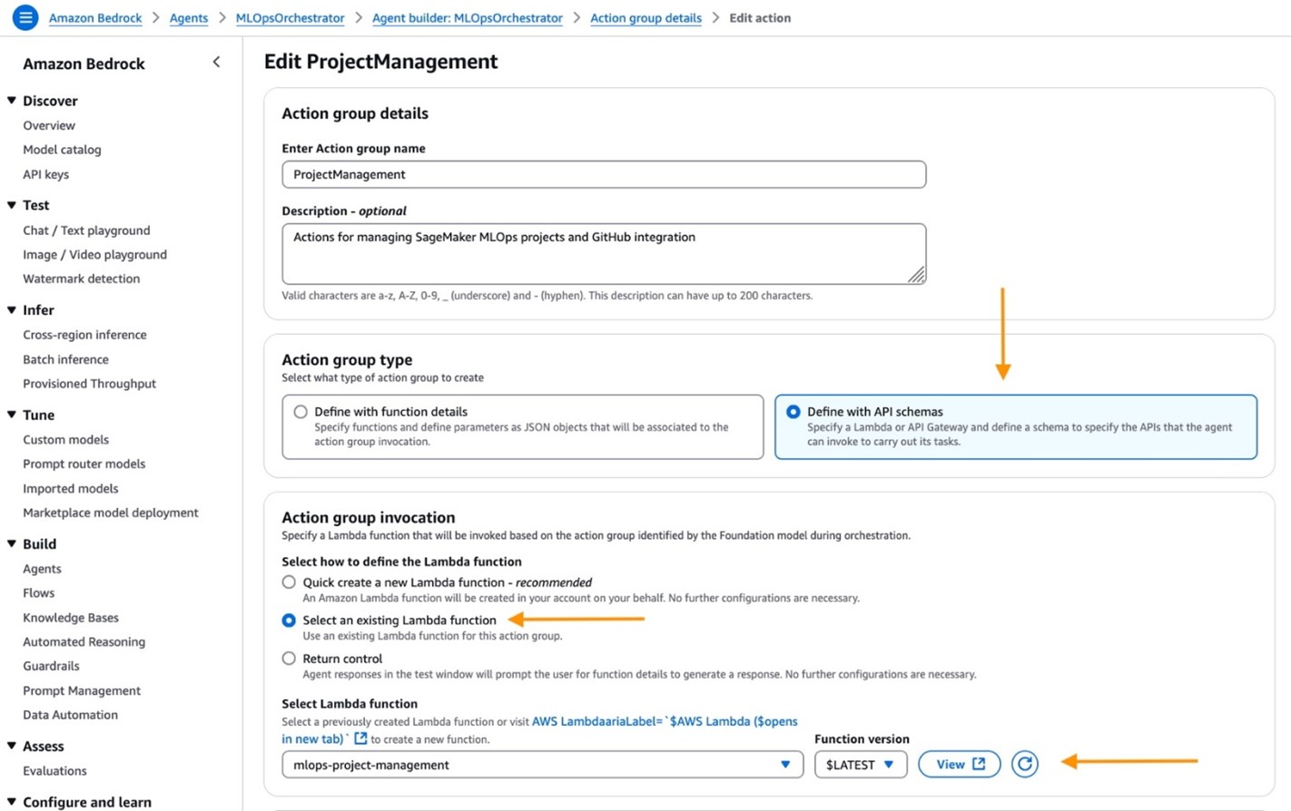
Task: Navigate to the Agents breadcrumb
Action: click(189, 17)
